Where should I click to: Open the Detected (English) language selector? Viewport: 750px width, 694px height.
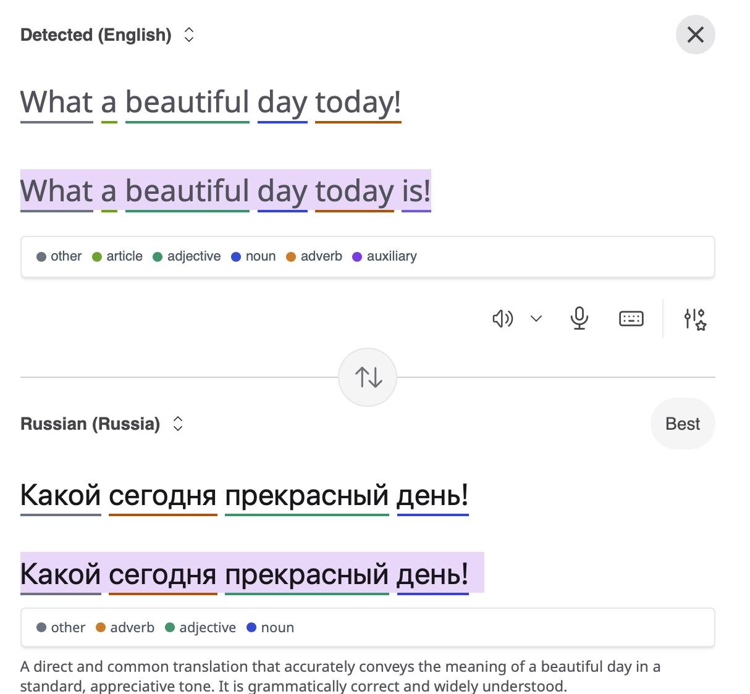coord(107,35)
